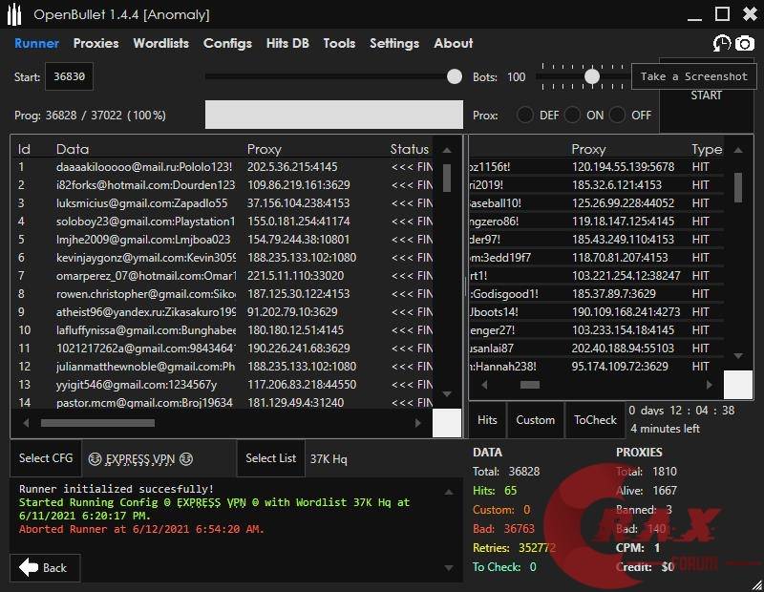The height and width of the screenshot is (592, 764).
Task: Click the Select CFG button
Action: click(45, 458)
